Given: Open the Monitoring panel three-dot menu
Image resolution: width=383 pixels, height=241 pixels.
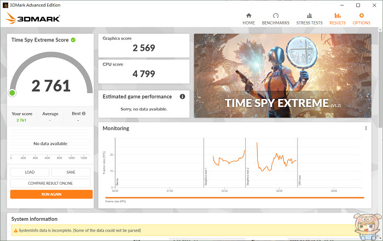Looking at the screenshot, I should (x=366, y=128).
